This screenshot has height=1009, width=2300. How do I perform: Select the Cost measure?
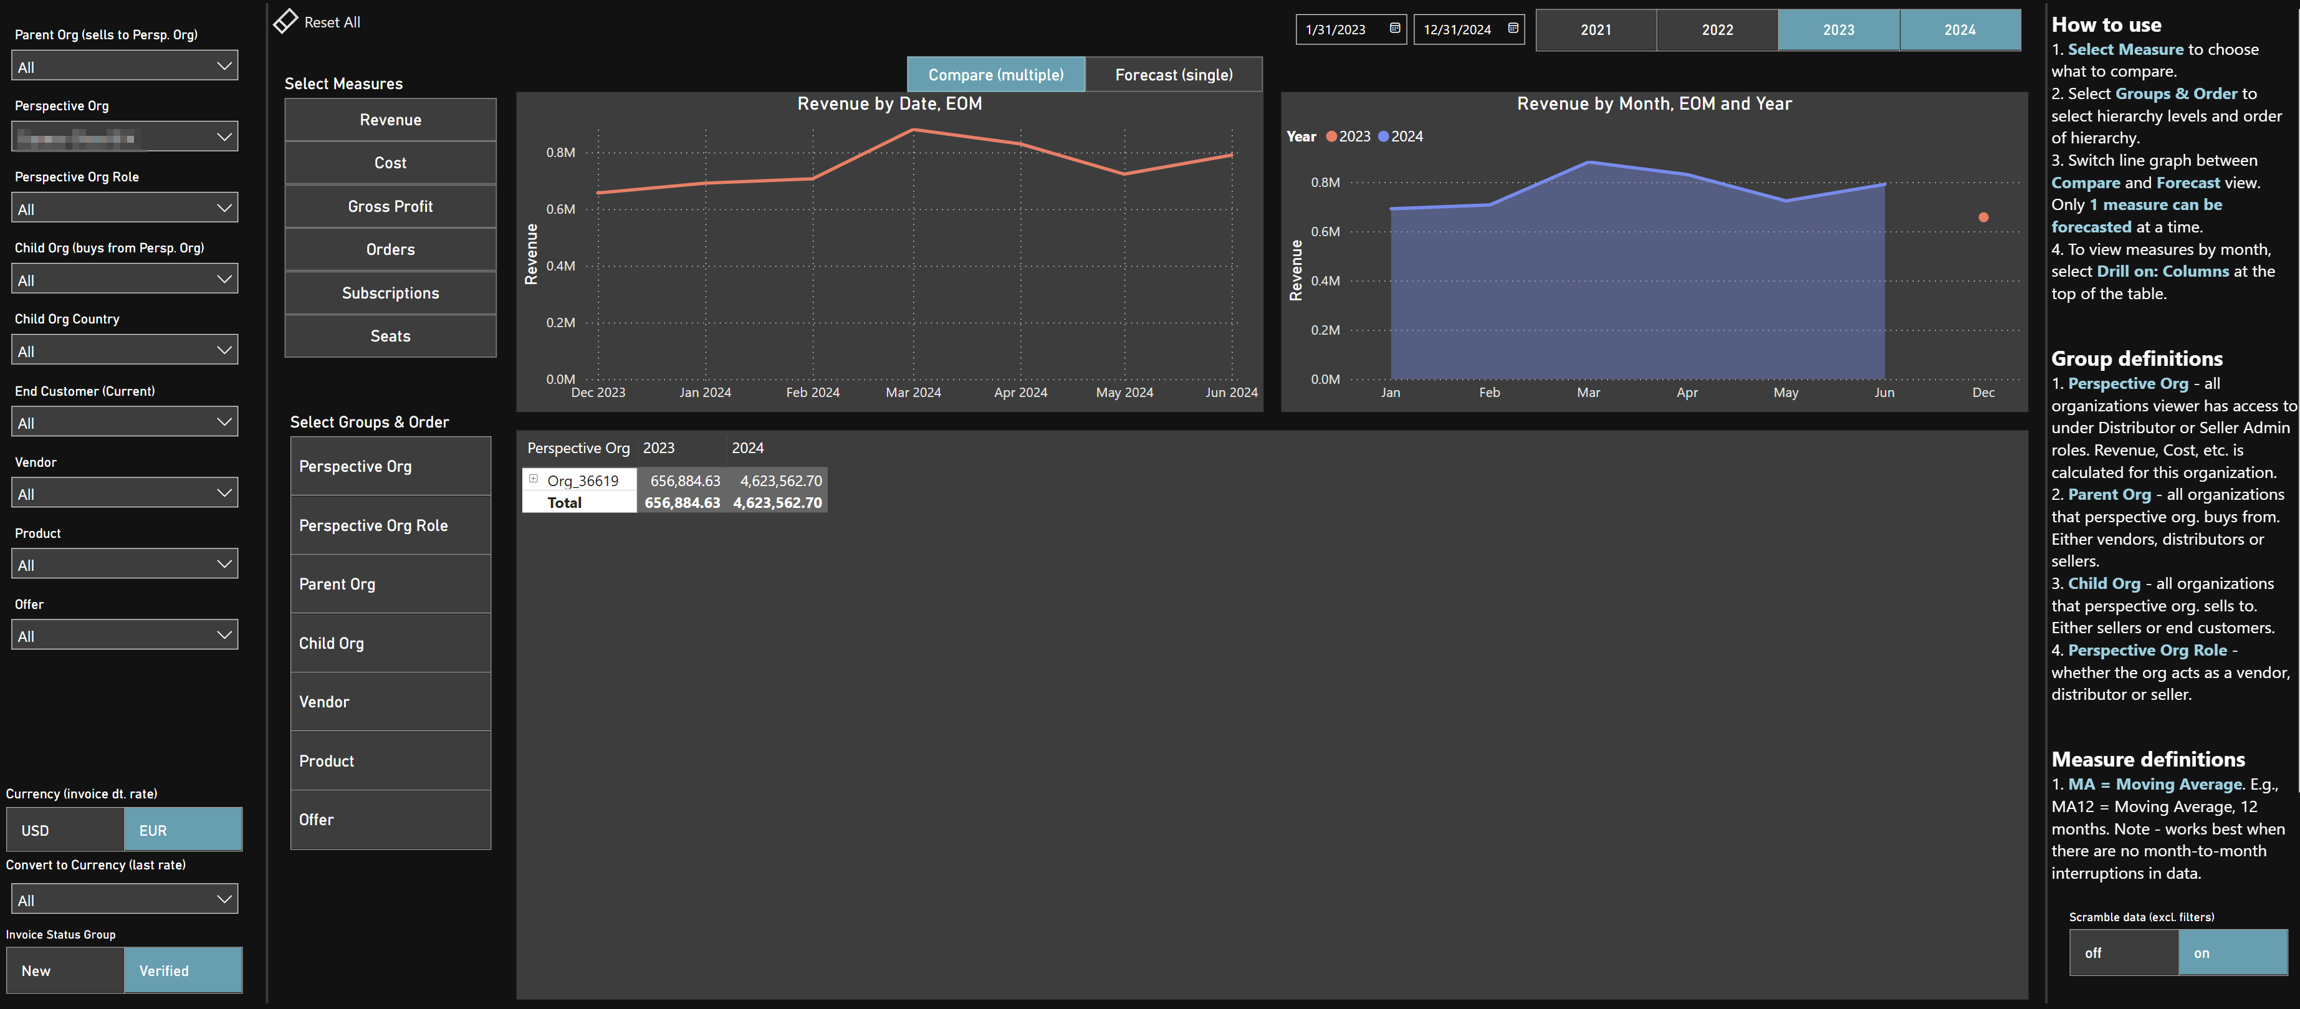coord(390,163)
